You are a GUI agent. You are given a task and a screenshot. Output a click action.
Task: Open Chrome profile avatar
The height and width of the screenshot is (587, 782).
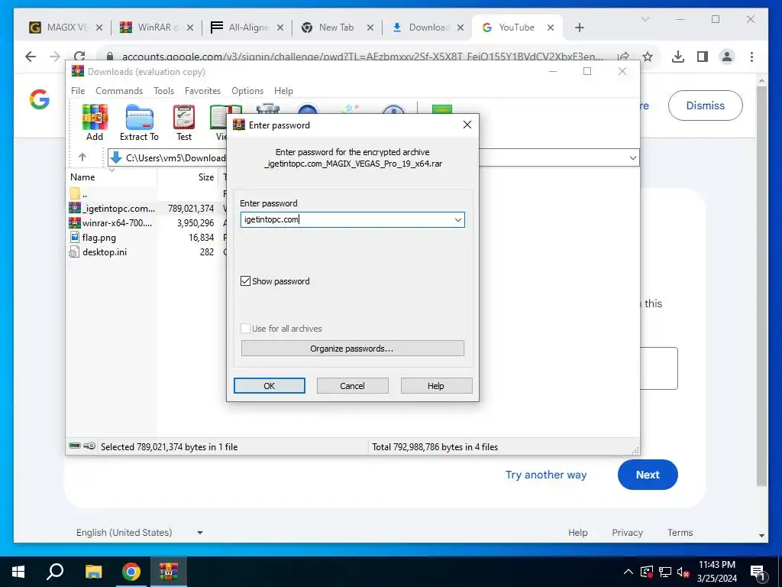pyautogui.click(x=727, y=57)
